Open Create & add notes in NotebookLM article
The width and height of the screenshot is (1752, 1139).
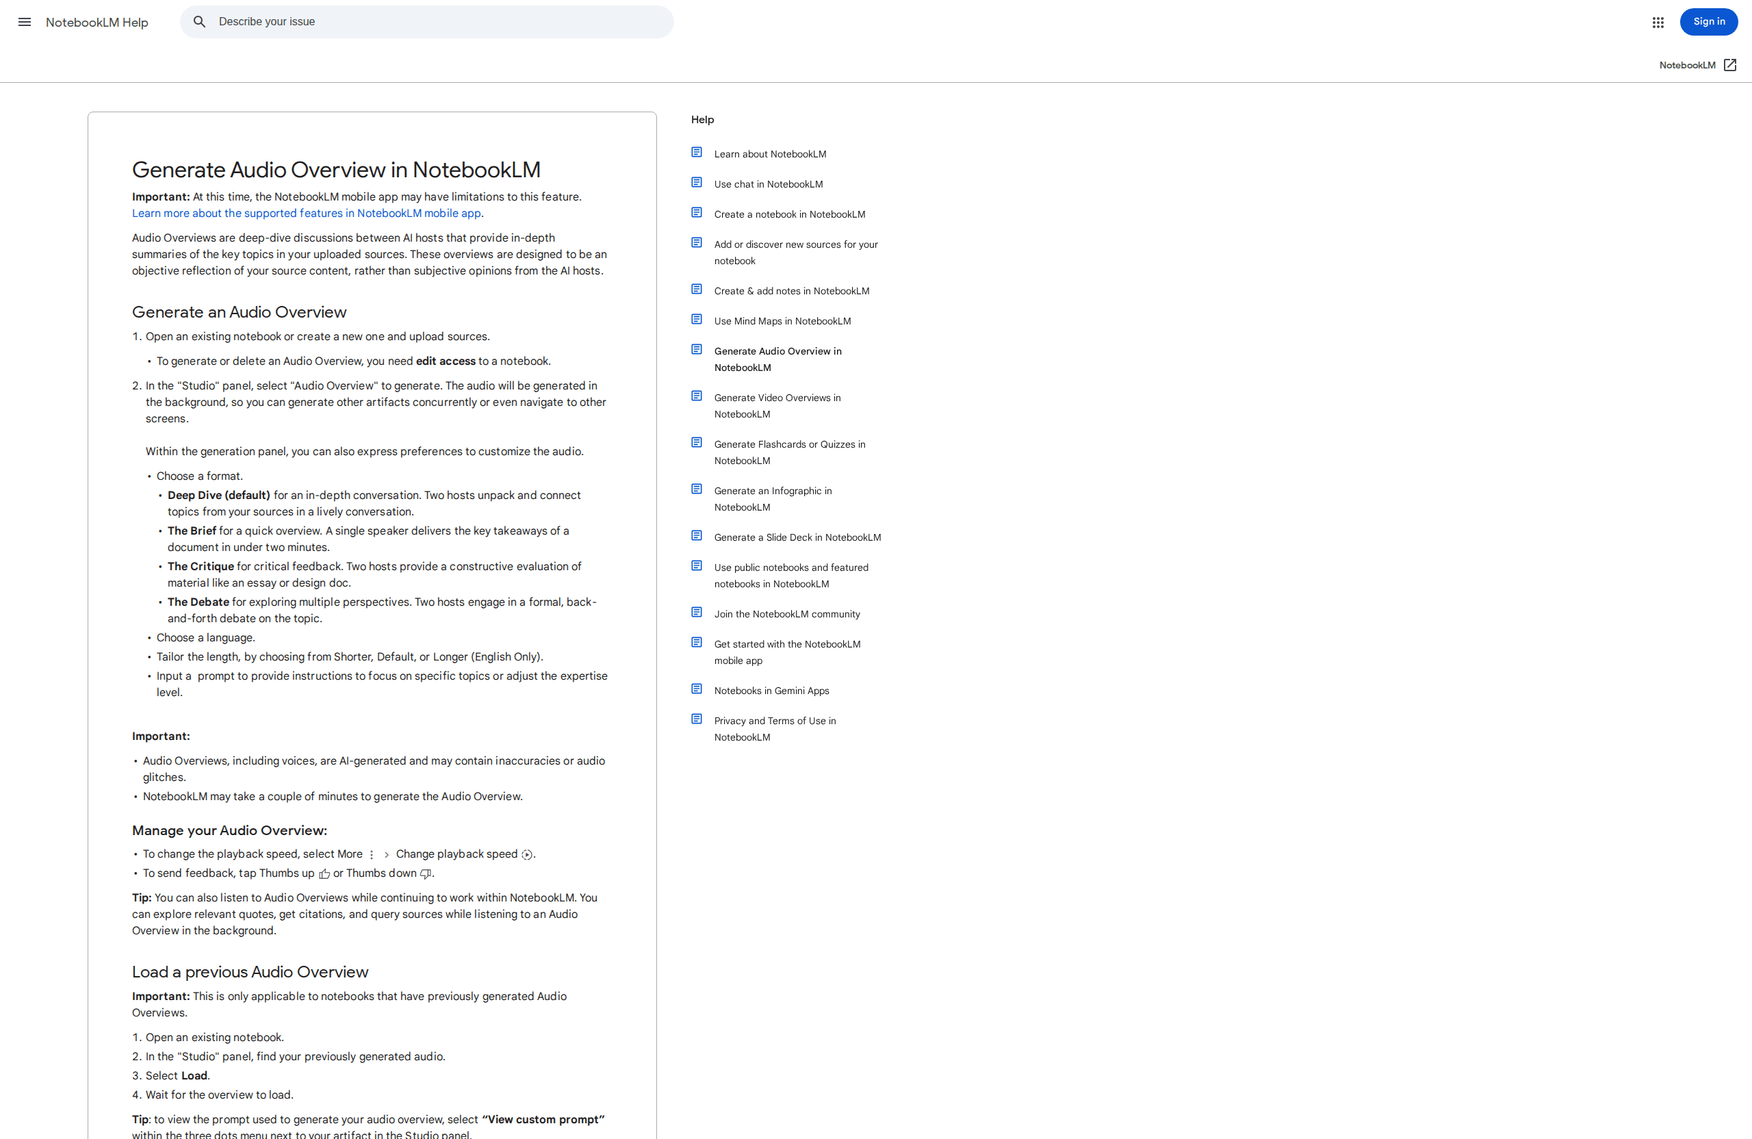pyautogui.click(x=792, y=291)
